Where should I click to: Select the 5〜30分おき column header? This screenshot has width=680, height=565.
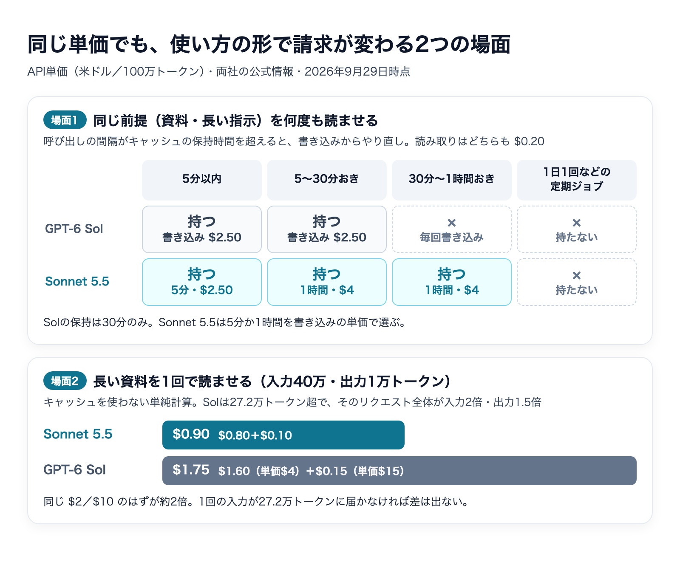(x=327, y=180)
